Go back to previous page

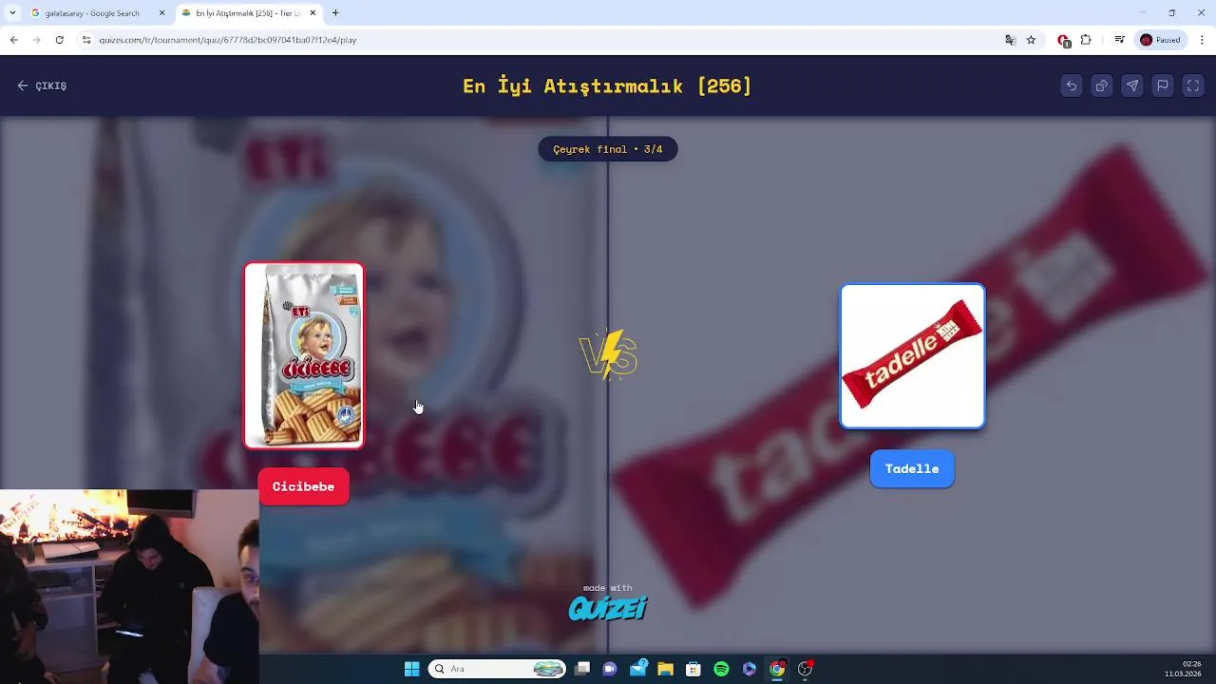click(14, 40)
